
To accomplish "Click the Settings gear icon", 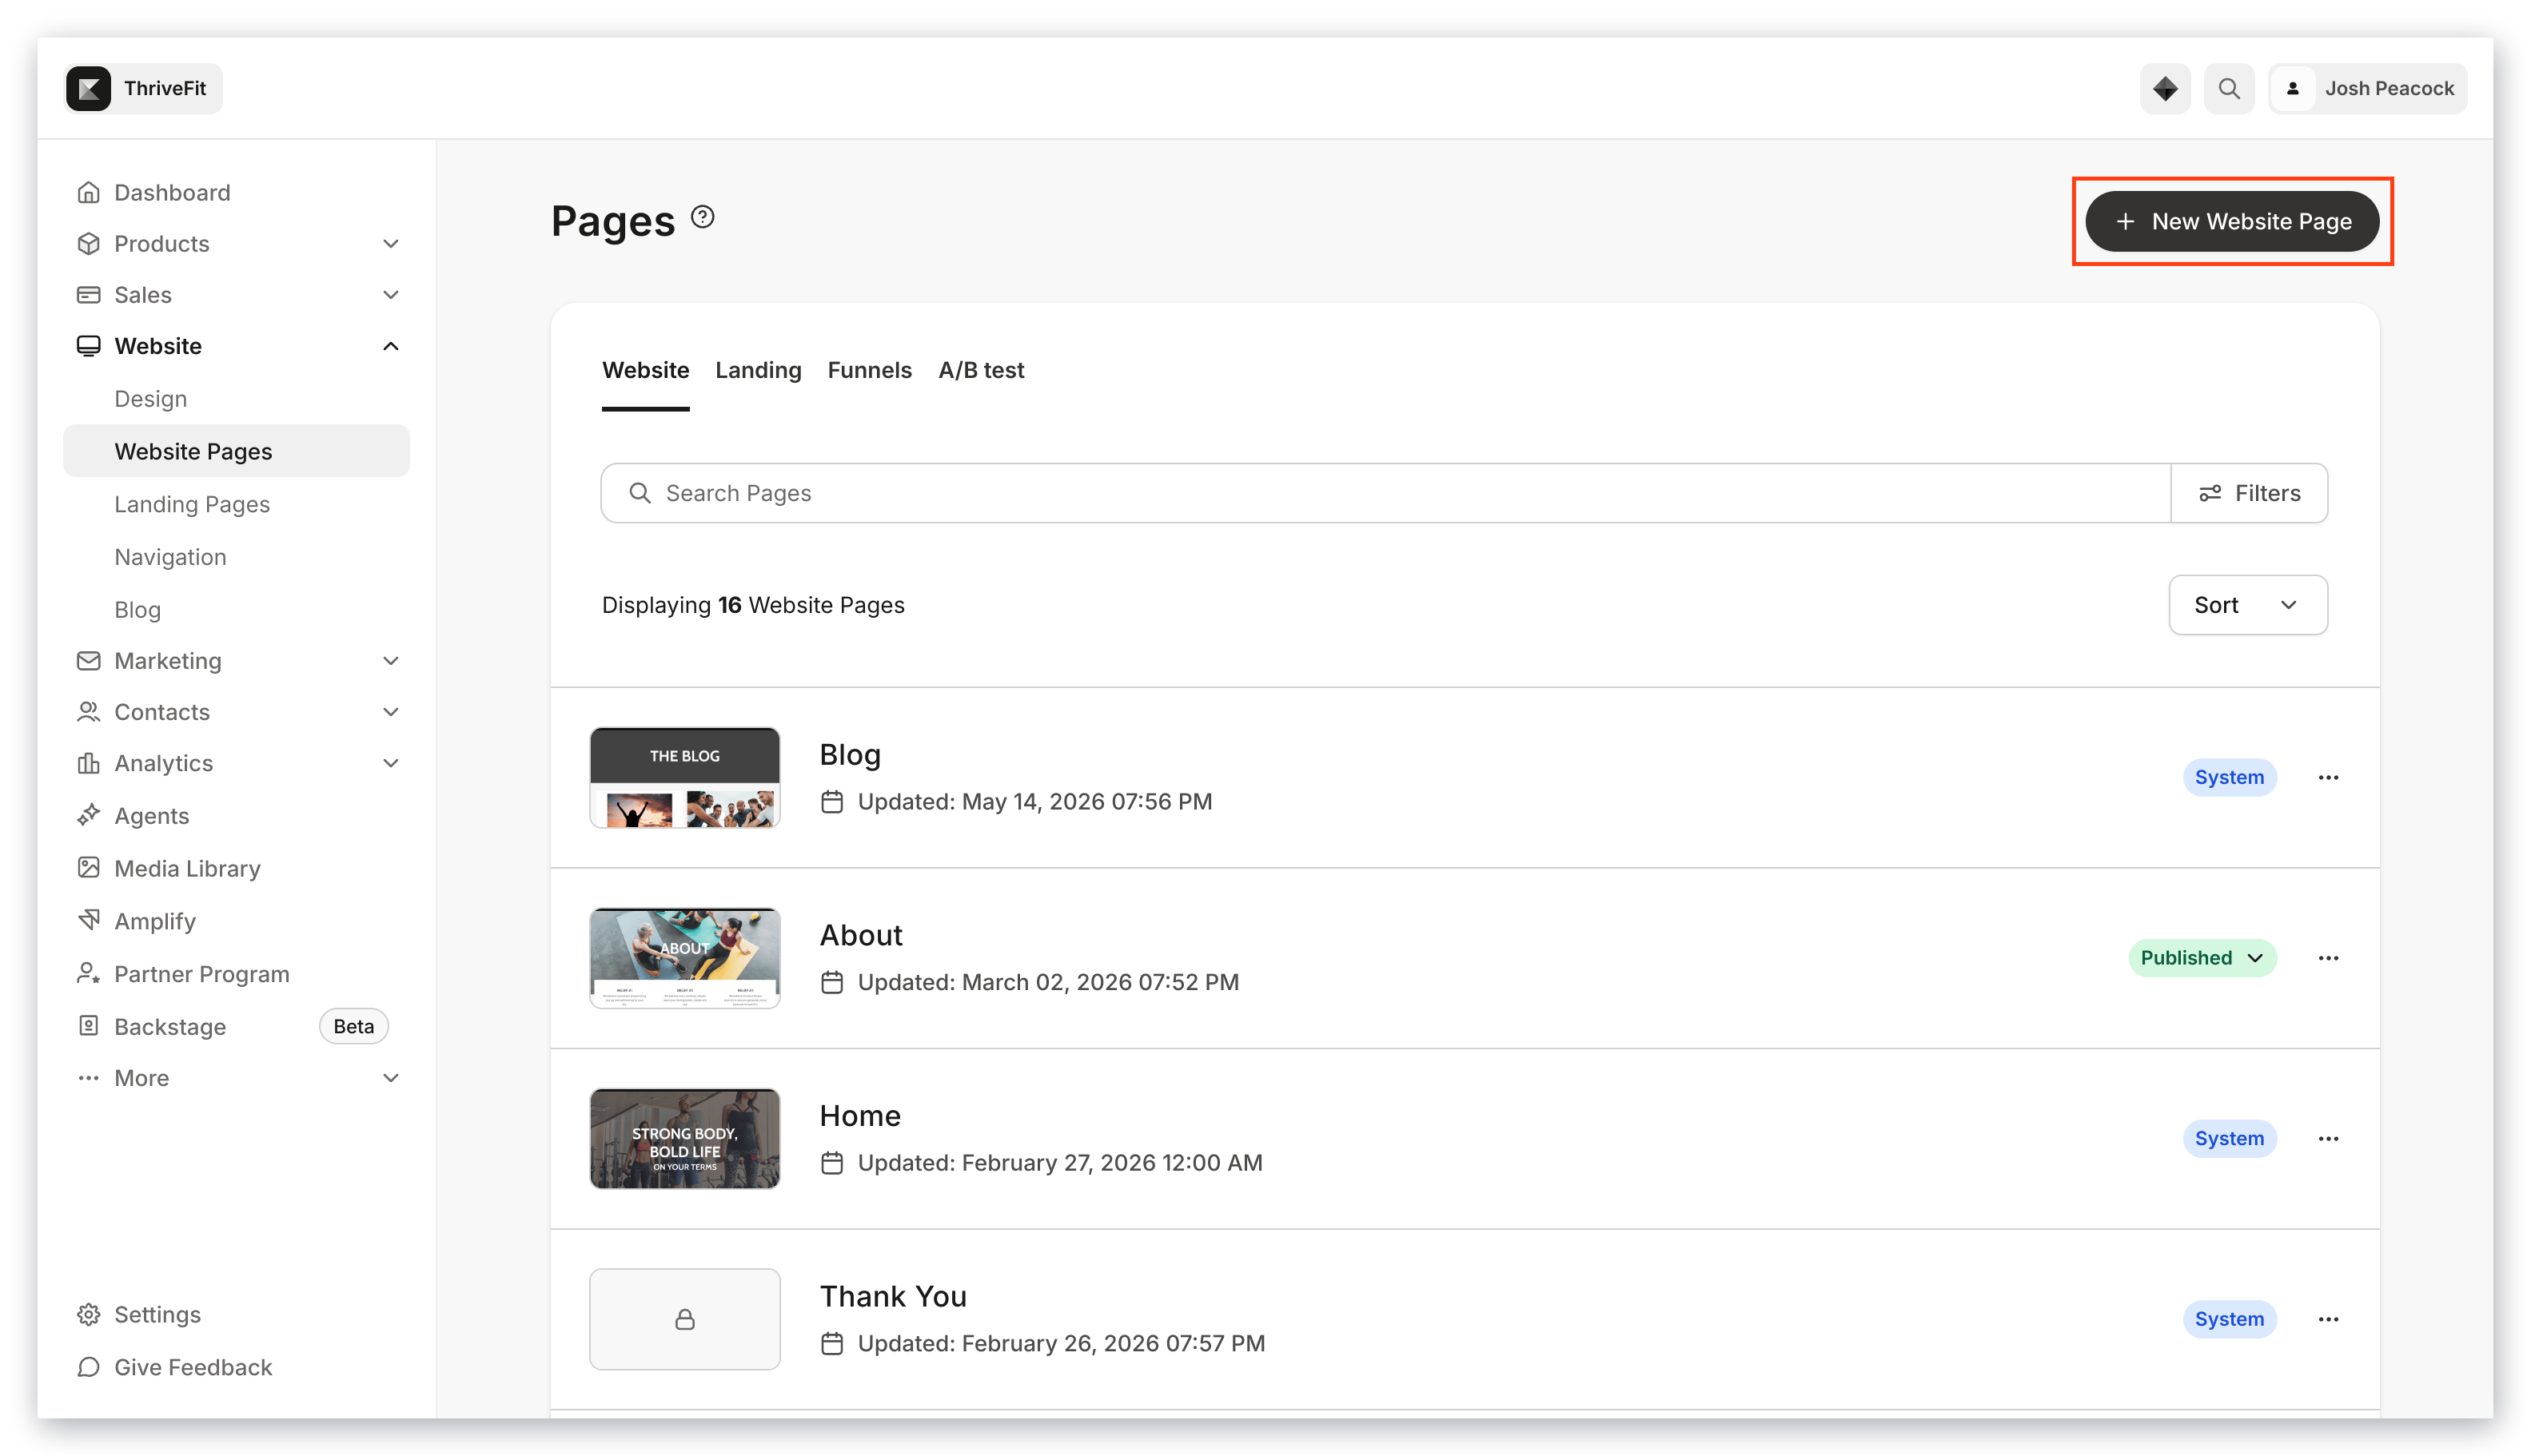I will pyautogui.click(x=89, y=1314).
